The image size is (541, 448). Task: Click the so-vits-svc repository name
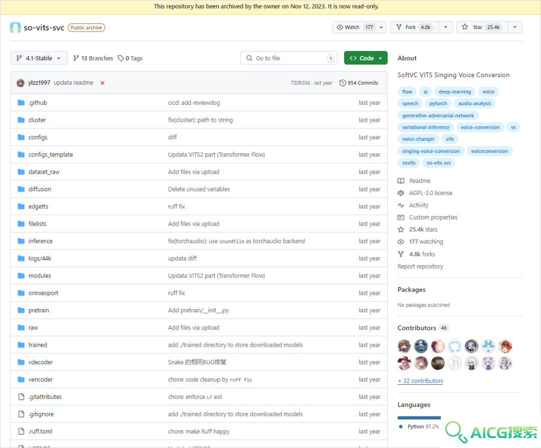click(x=44, y=28)
